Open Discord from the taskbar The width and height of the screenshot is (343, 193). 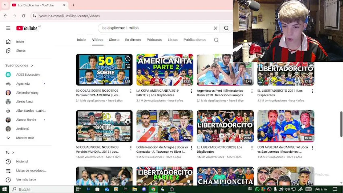(x=144, y=189)
